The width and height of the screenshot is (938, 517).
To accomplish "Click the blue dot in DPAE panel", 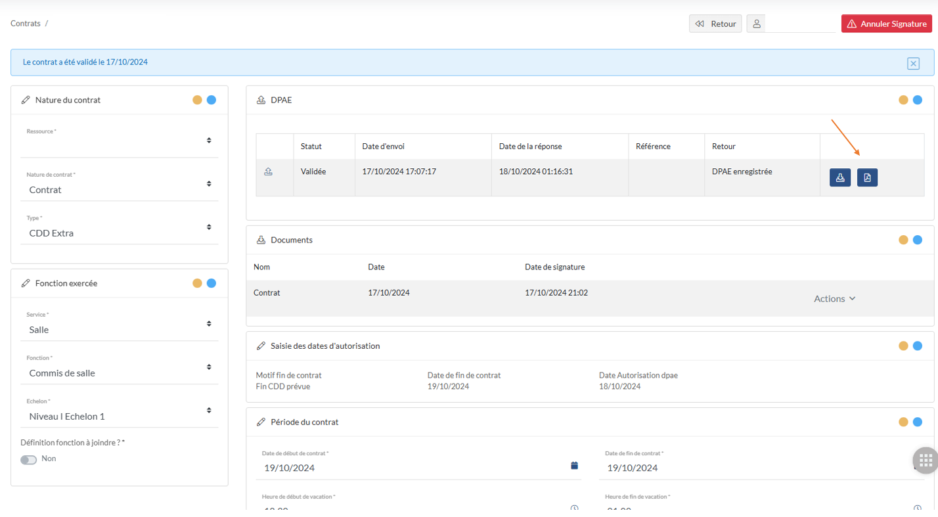I will coord(918,100).
